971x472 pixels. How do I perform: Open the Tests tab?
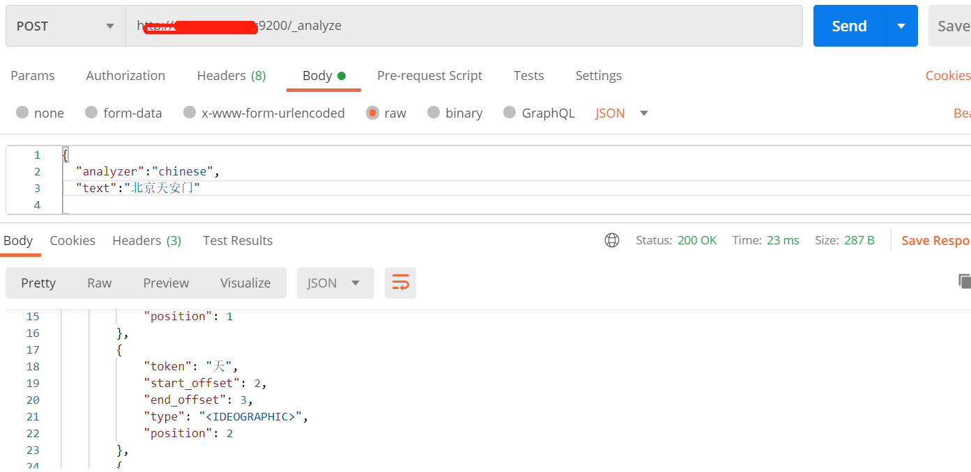[x=528, y=75]
